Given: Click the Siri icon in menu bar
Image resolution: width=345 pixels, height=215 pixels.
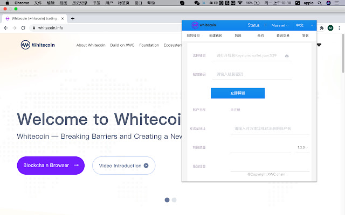Looking at the screenshot, I should point(328,3).
